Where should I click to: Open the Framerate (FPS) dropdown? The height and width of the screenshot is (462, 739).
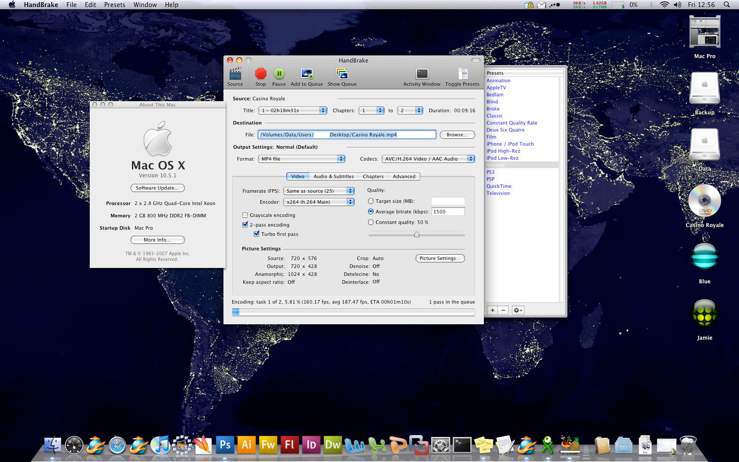[319, 191]
